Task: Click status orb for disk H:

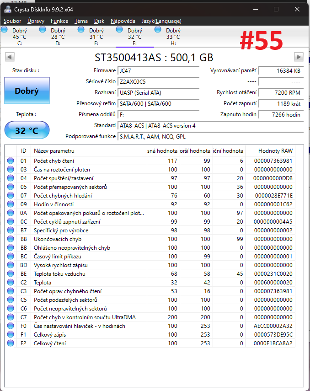Action: [x=158, y=30]
